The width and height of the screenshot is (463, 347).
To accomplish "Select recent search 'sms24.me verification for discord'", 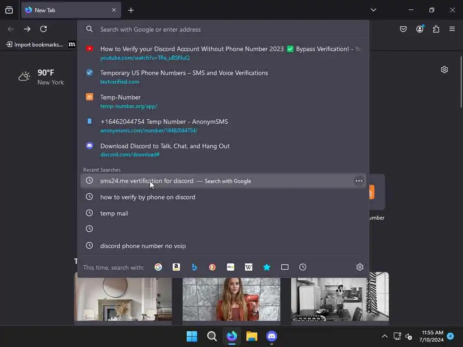I will click(x=223, y=181).
